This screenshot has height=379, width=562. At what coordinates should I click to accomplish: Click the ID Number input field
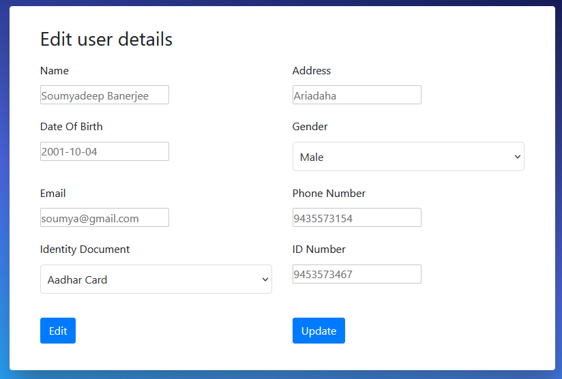click(x=357, y=274)
